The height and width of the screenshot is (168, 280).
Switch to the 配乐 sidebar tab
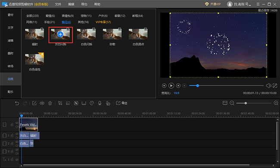click(x=10, y=92)
